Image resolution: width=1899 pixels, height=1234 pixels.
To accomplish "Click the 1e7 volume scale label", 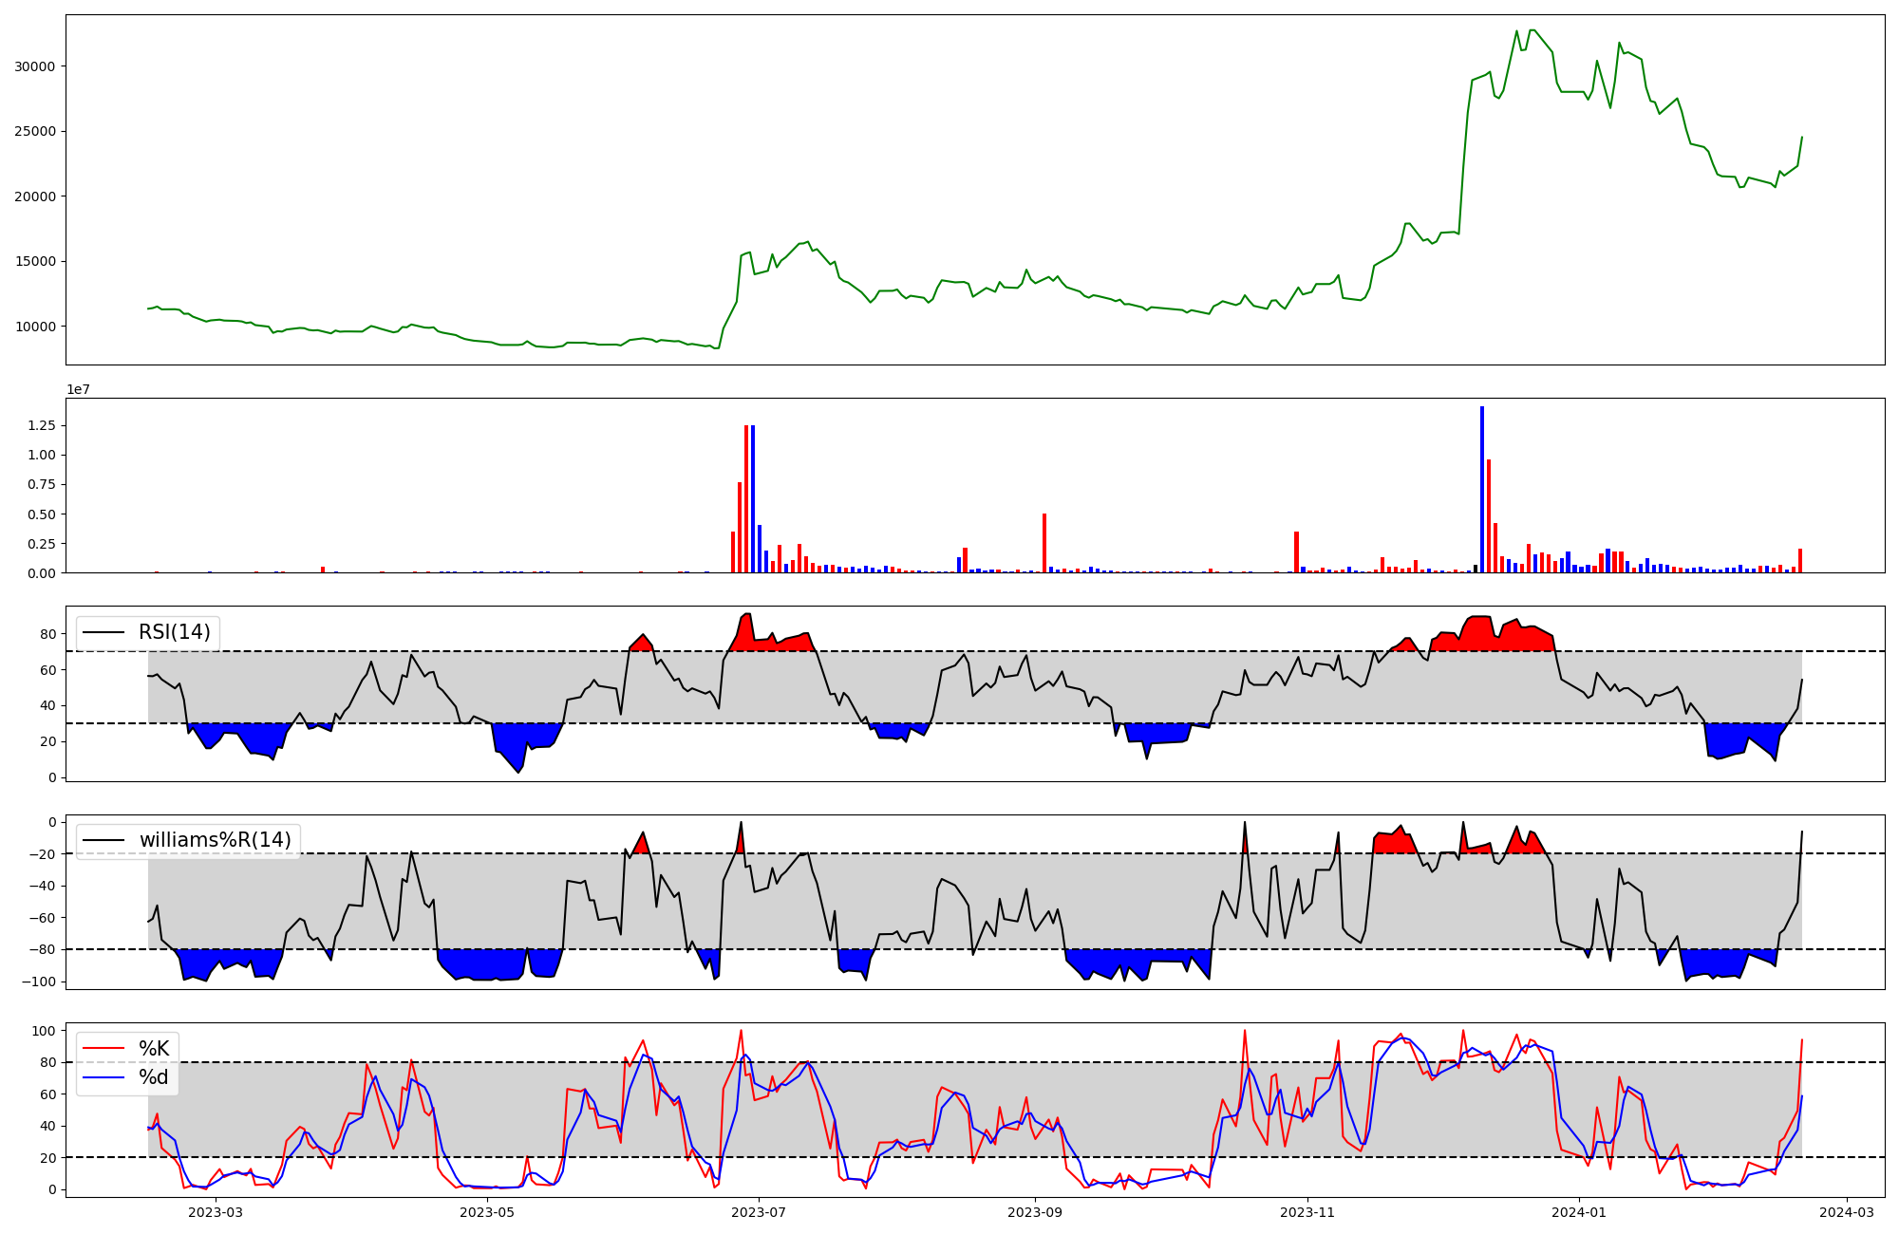I will tap(78, 390).
